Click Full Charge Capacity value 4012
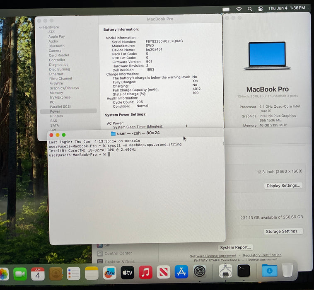This screenshot has width=314, height=290. point(196,89)
